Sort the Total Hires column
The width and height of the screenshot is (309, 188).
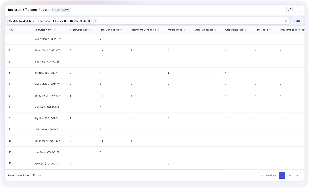tap(270, 30)
